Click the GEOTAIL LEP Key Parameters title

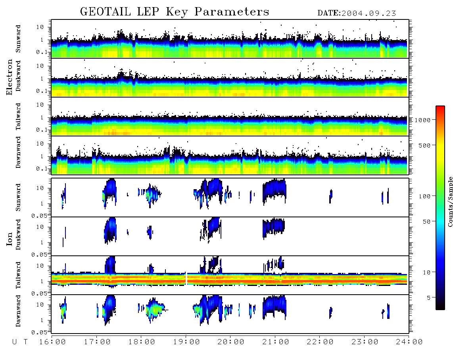[175, 12]
